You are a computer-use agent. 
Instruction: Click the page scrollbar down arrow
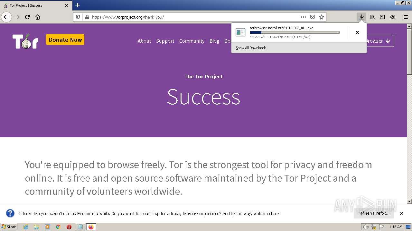pos(409,201)
